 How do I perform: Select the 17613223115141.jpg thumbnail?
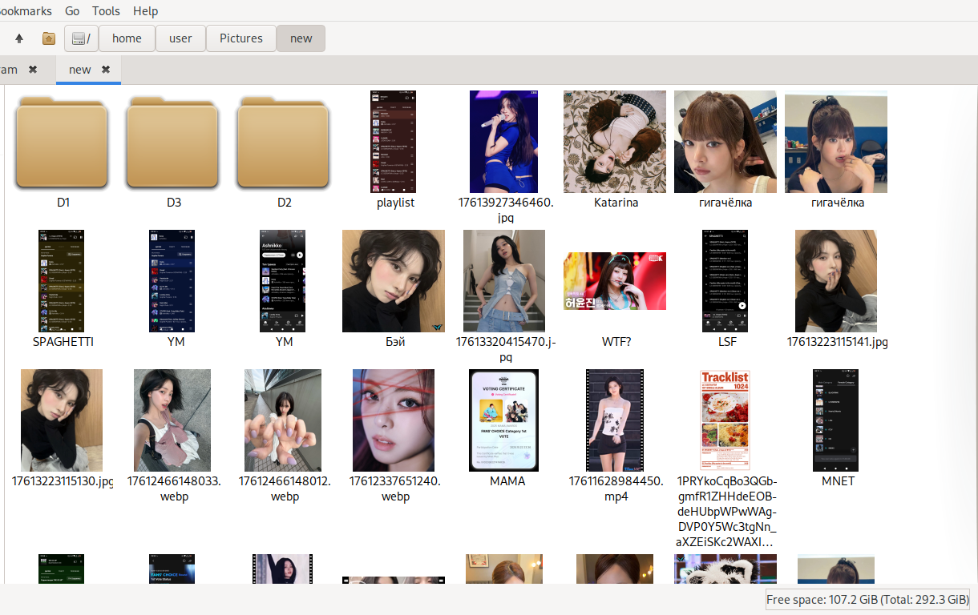pos(836,281)
